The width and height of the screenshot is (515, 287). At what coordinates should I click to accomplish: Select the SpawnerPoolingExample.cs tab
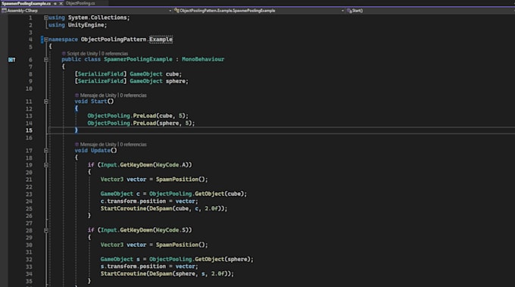coord(27,3)
